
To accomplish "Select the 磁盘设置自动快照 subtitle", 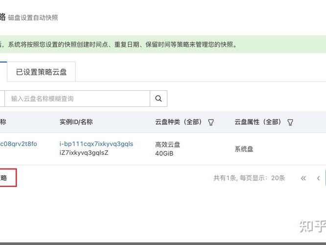I will click(x=33, y=18).
